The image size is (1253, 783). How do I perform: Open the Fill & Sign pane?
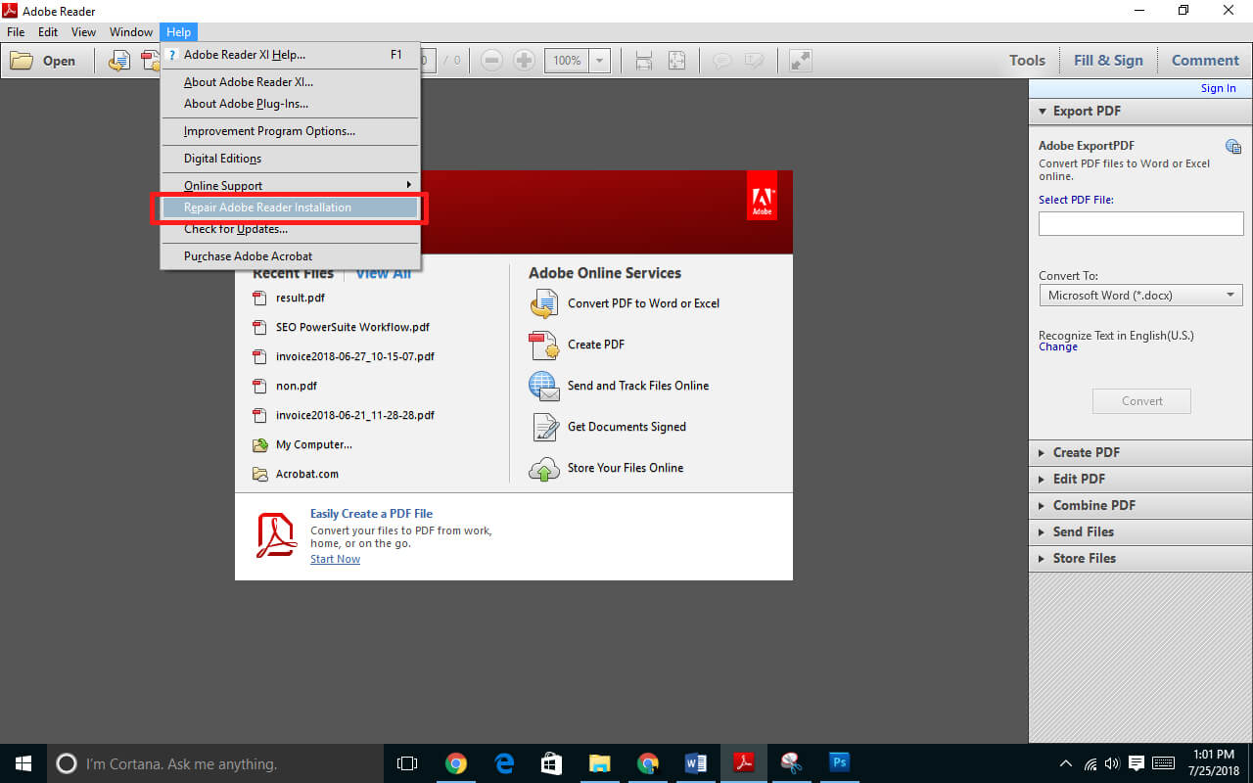pos(1108,61)
